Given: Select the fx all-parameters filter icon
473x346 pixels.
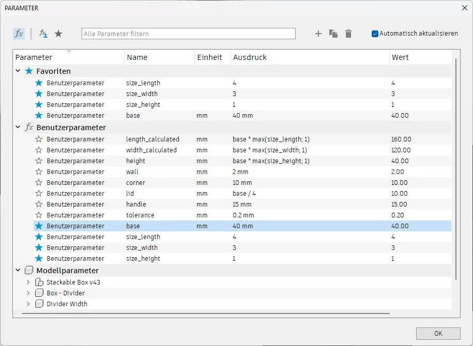Looking at the screenshot, I should click(19, 34).
